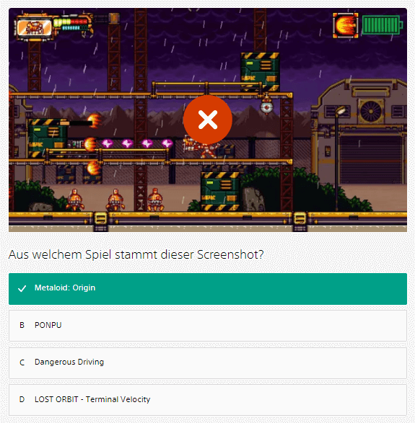This screenshot has width=415, height=423.
Task: Click the letter D option marker
Action: [22, 399]
